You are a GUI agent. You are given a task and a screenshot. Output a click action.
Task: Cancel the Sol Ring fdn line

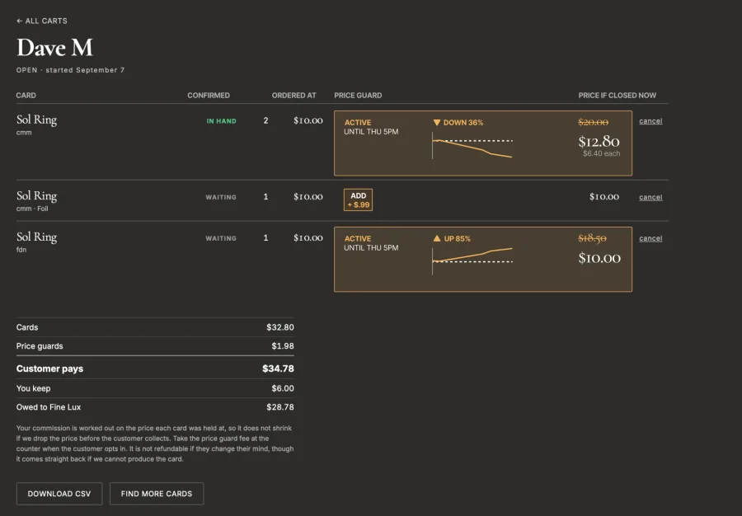click(650, 238)
